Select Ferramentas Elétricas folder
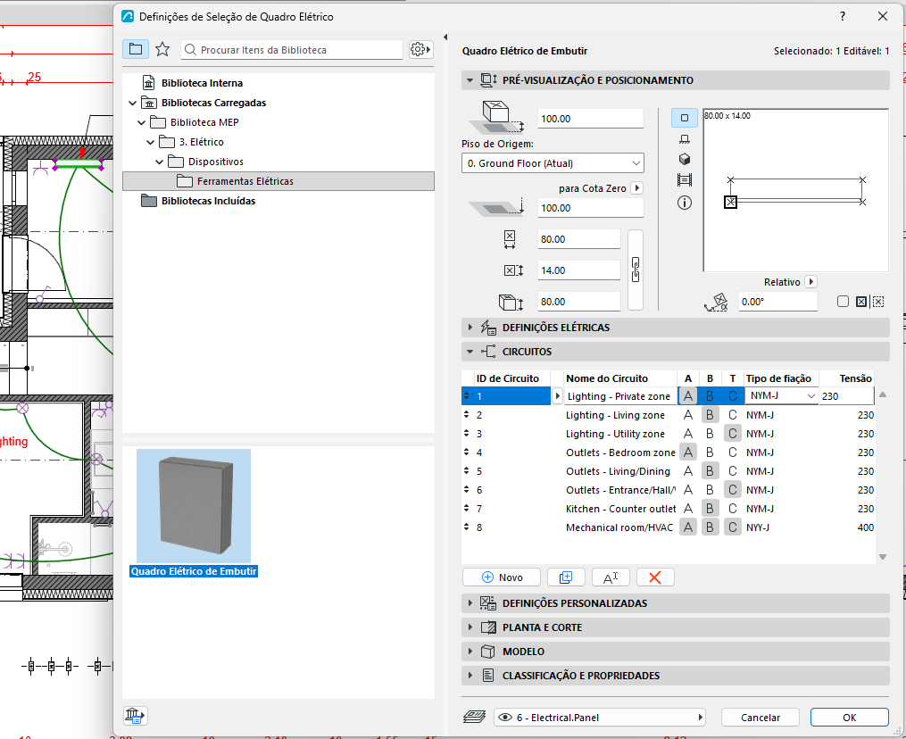The width and height of the screenshot is (906, 739). click(278, 181)
